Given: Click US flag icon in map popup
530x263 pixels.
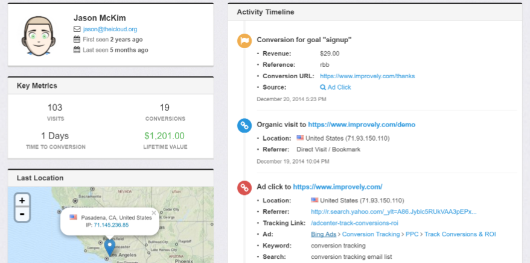Looking at the screenshot, I should 73,217.
